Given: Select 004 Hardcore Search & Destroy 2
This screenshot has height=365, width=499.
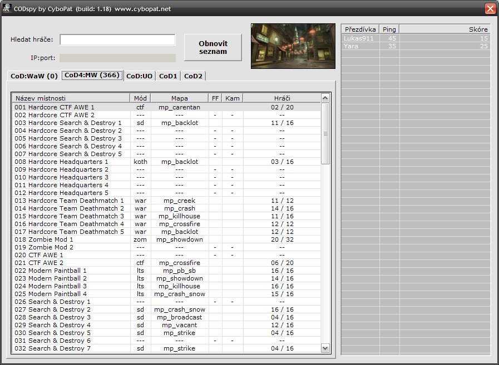Looking at the screenshot, I should click(166, 131).
